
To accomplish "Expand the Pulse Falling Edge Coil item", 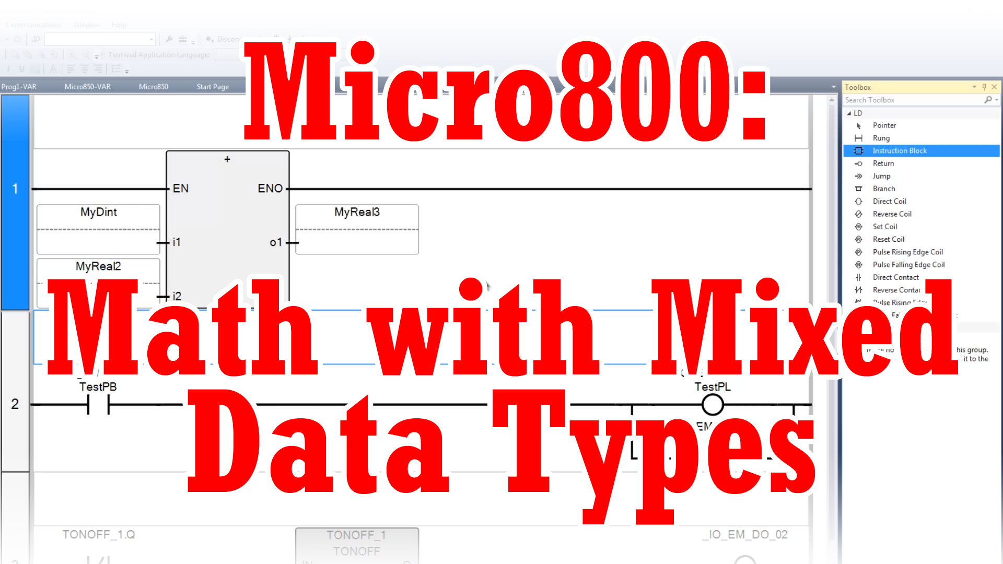I will (x=908, y=264).
